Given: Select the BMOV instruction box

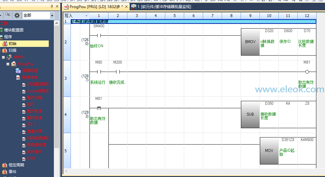Looking at the screenshot, I should pyautogui.click(x=250, y=42).
